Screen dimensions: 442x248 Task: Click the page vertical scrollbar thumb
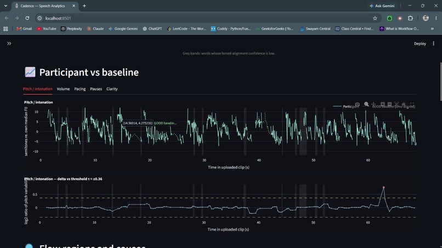[x=440, y=82]
